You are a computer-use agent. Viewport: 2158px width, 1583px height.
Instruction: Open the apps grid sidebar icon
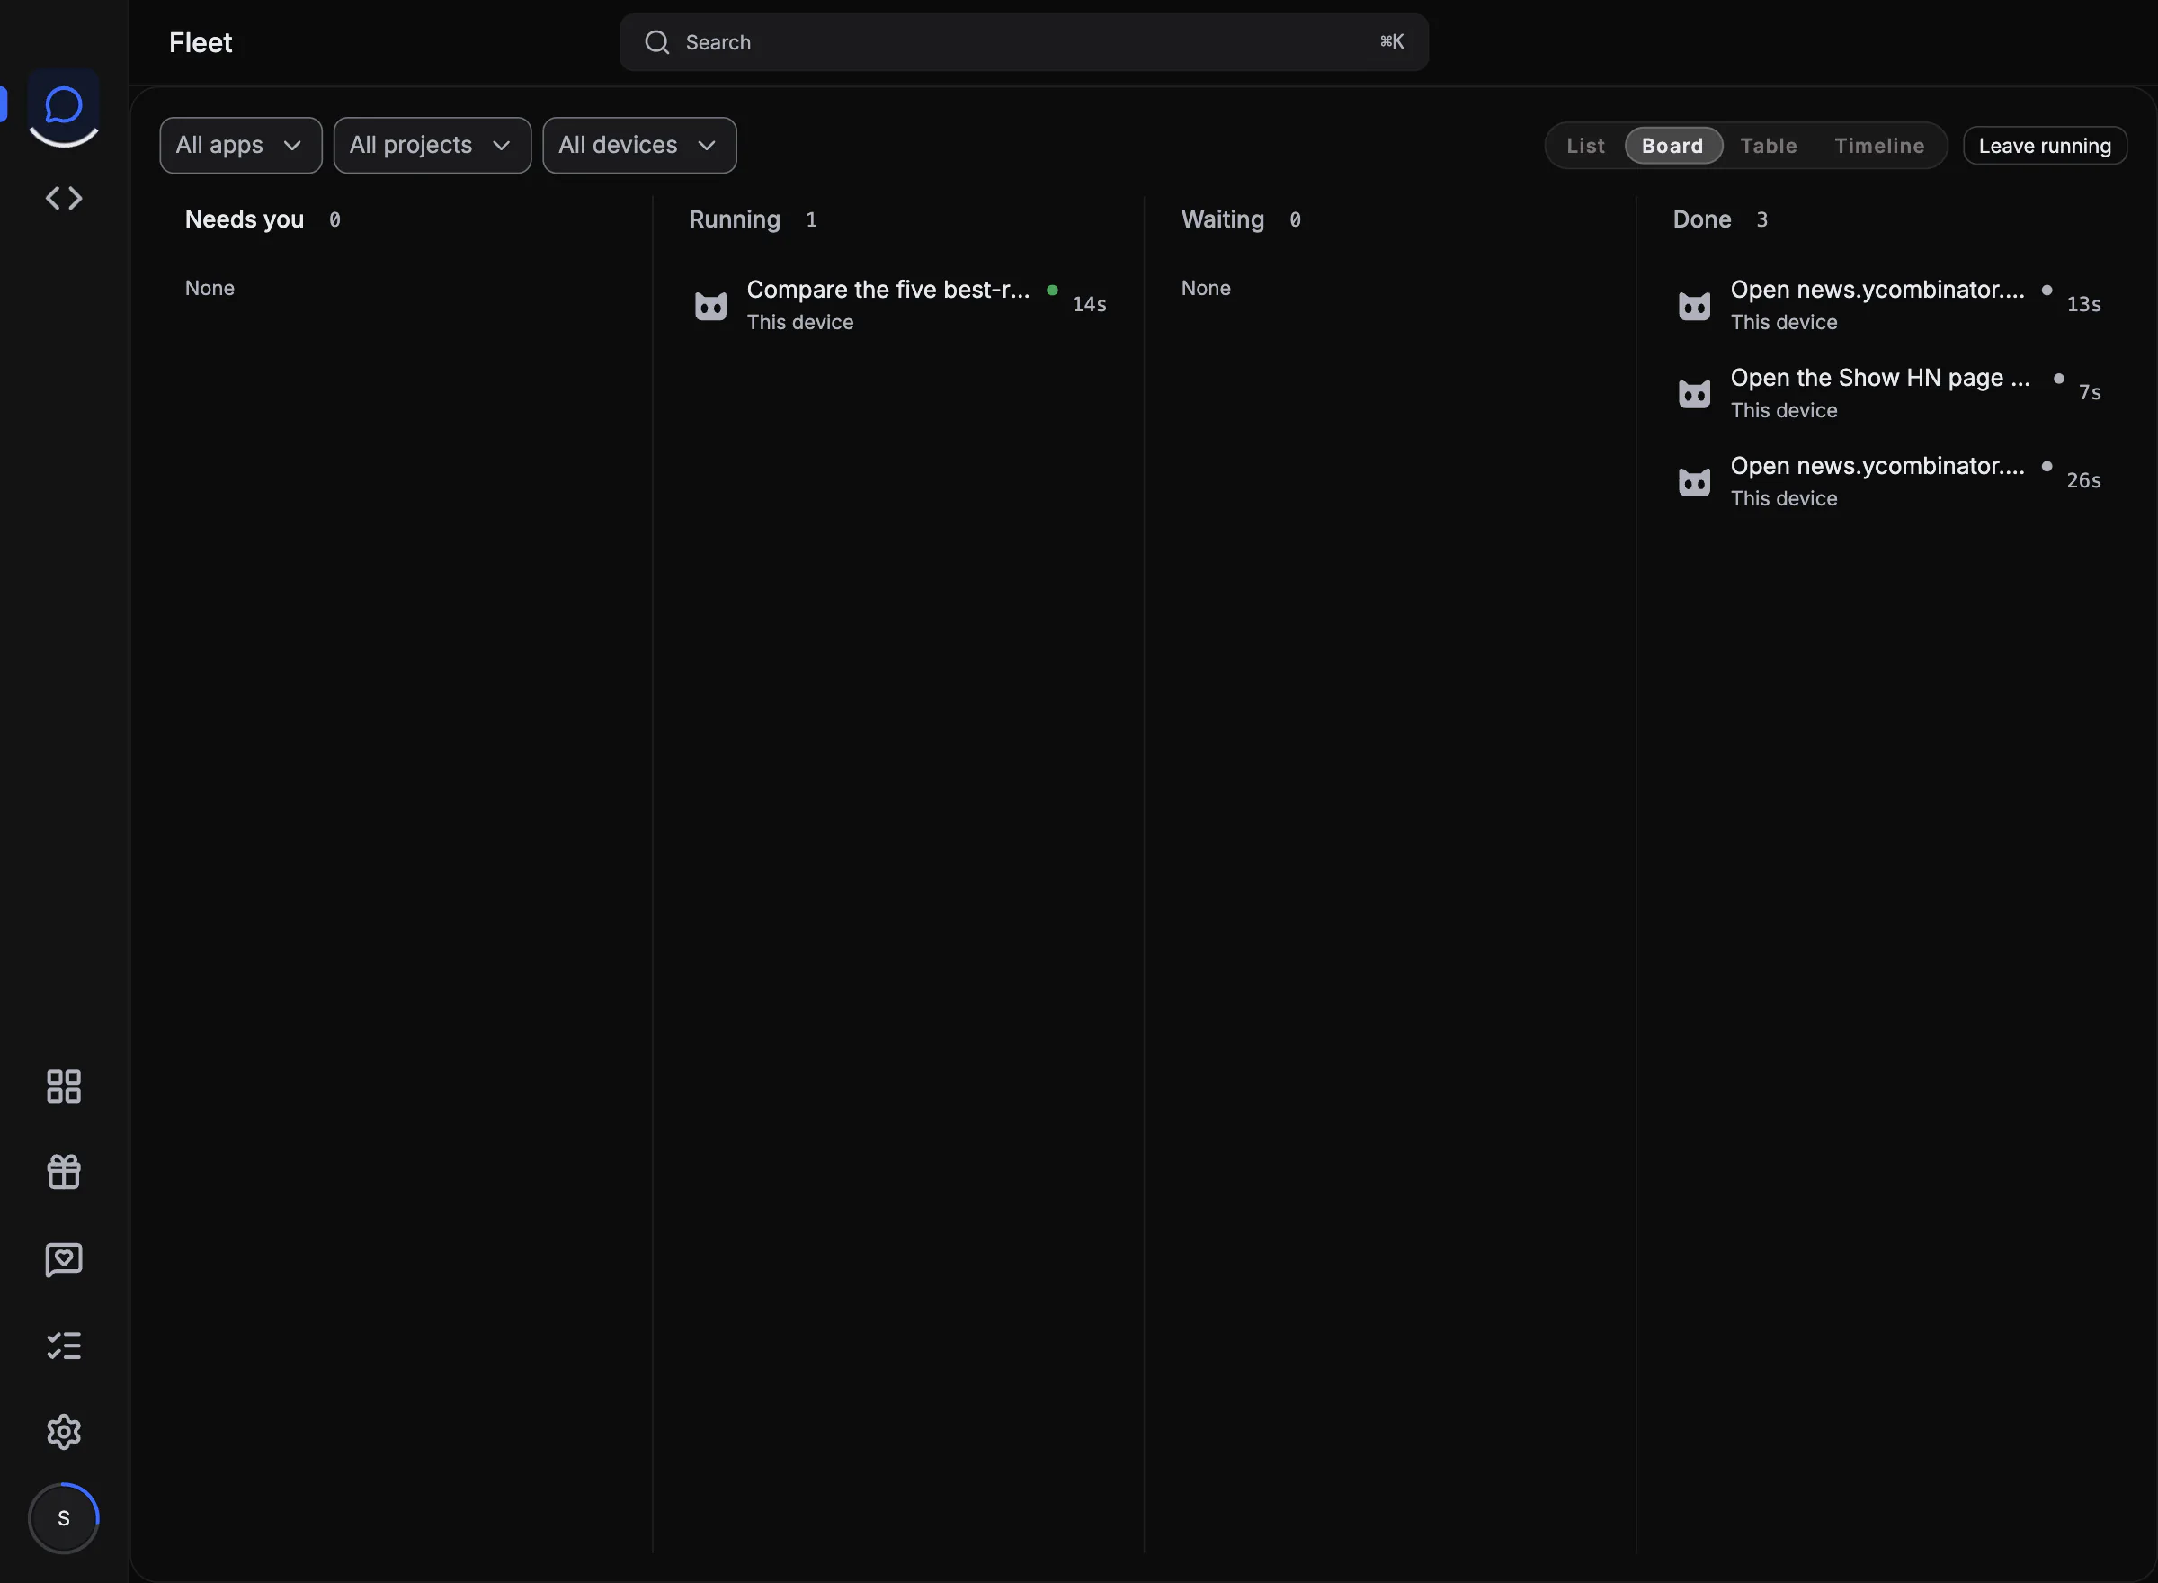64,1087
